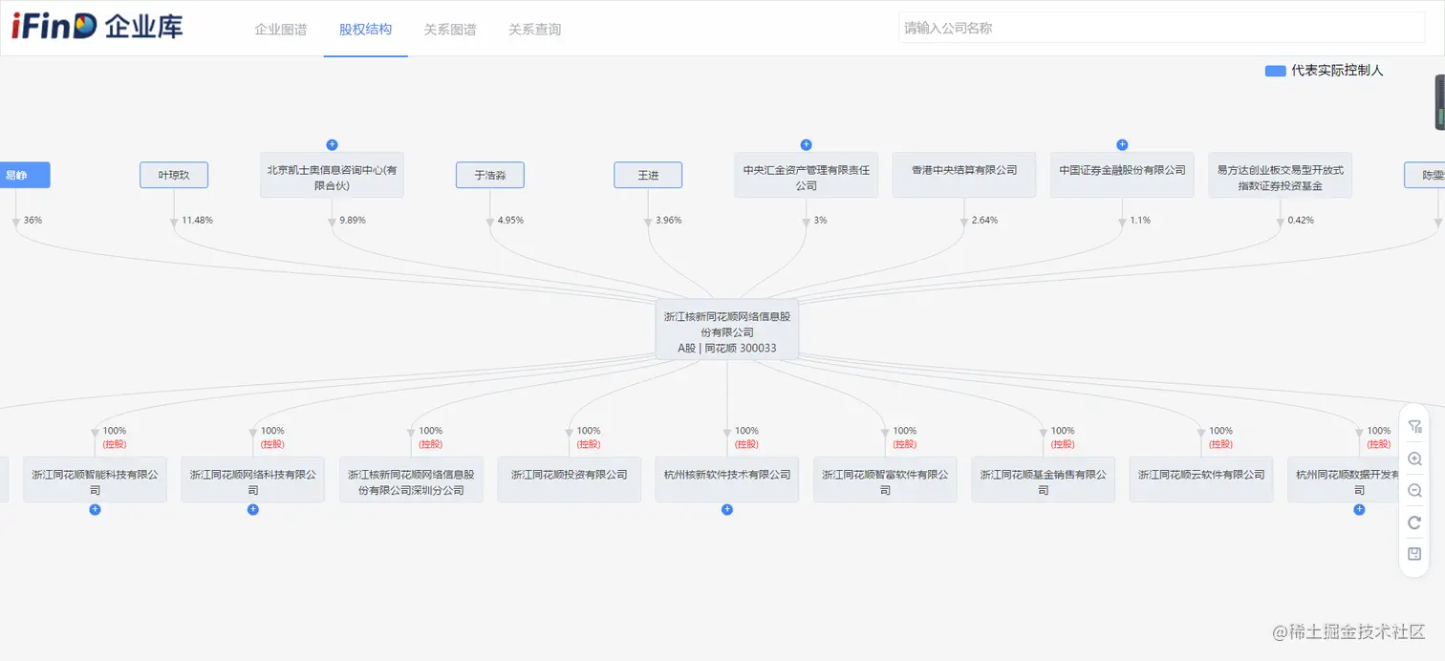Select subsidiary 浙江同花顺智富软件有限公司
This screenshot has height=661, width=1445.
coord(885,480)
